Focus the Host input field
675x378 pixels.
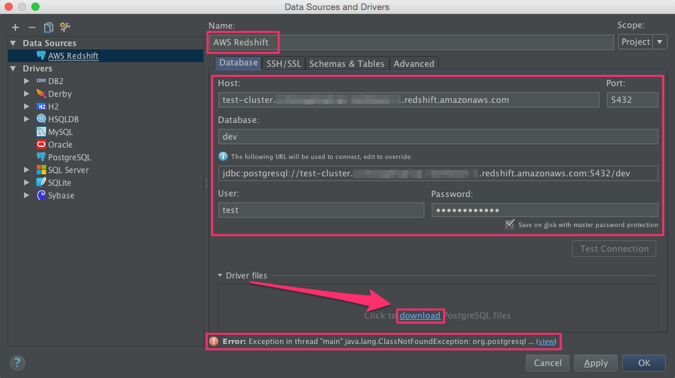click(408, 100)
